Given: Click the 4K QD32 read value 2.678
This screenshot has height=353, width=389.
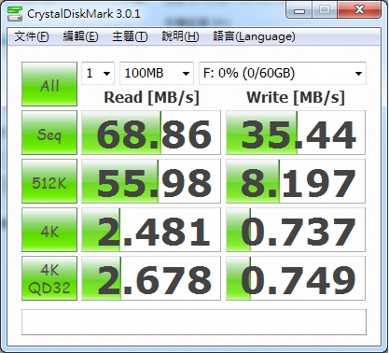Looking at the screenshot, I should tap(151, 278).
